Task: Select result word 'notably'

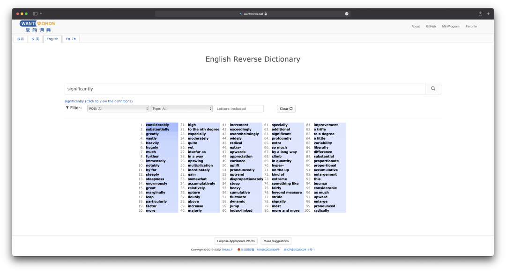Action: click(x=153, y=165)
